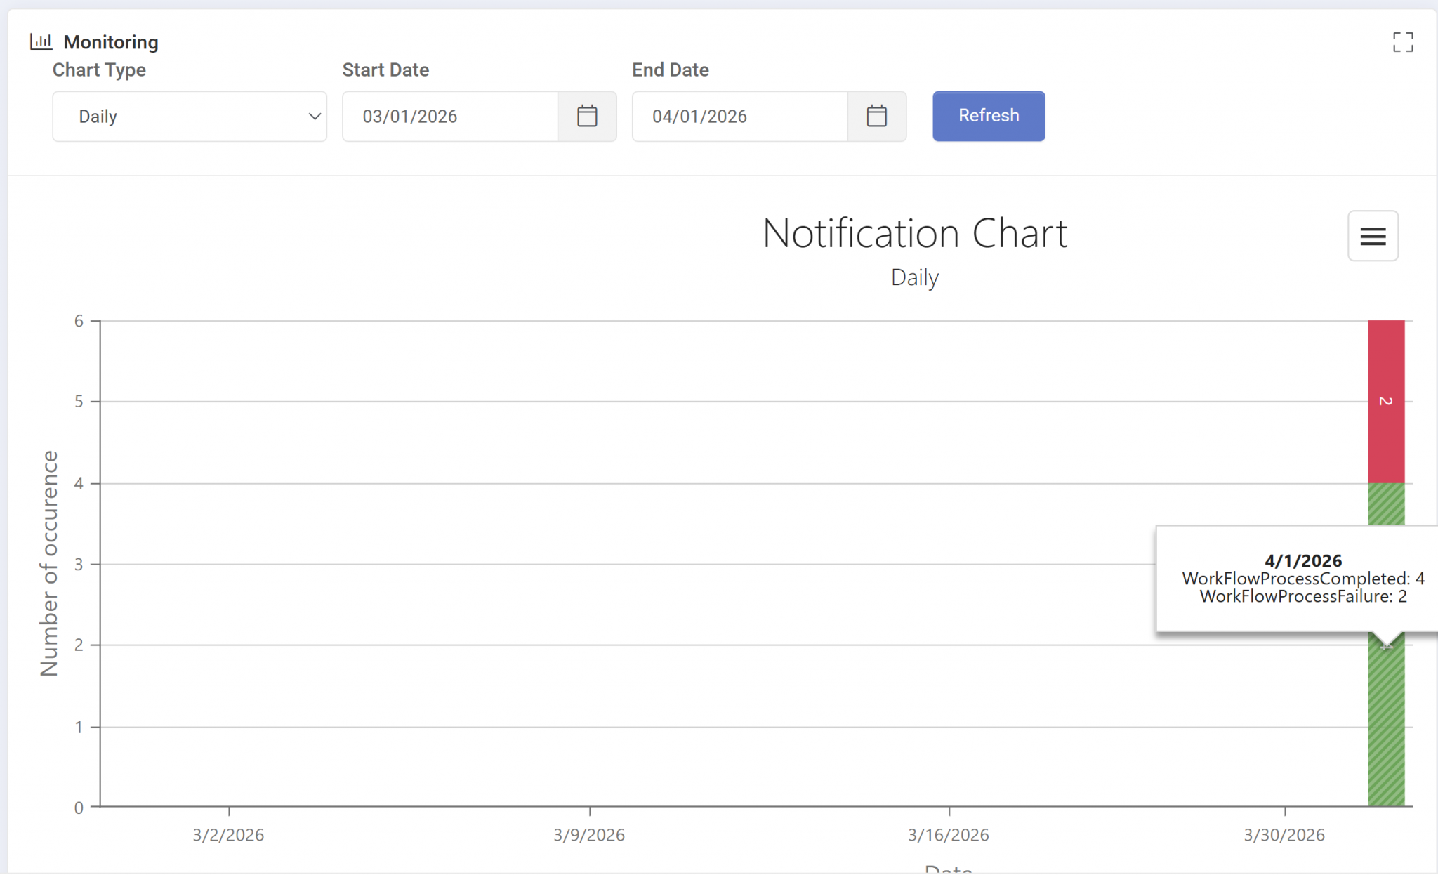This screenshot has height=875, width=1438.
Task: Click the fullscreen expand icon
Action: [x=1402, y=42]
